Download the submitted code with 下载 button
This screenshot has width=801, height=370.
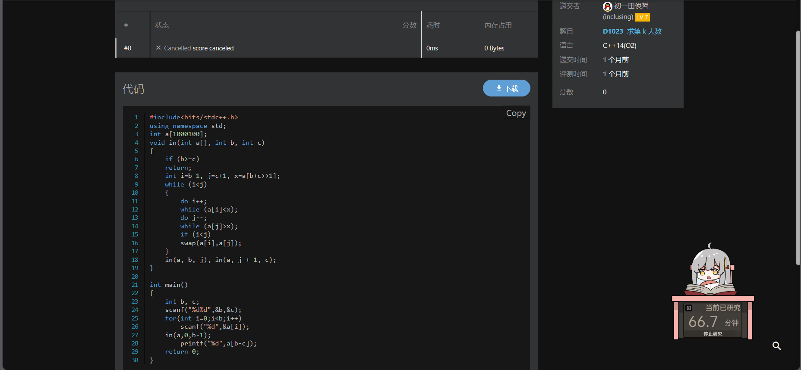(x=507, y=88)
